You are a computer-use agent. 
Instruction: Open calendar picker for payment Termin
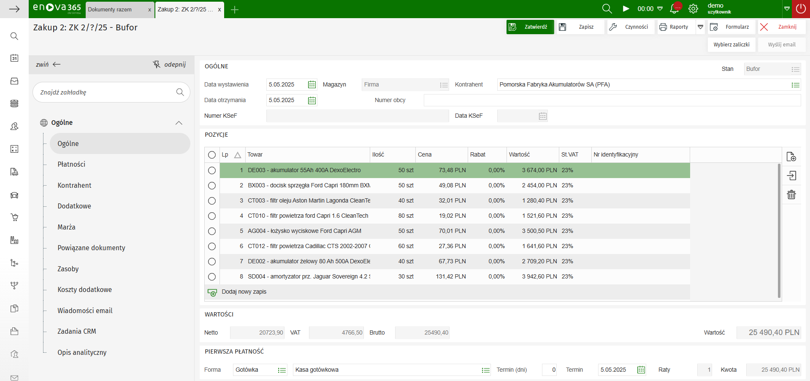pyautogui.click(x=641, y=370)
